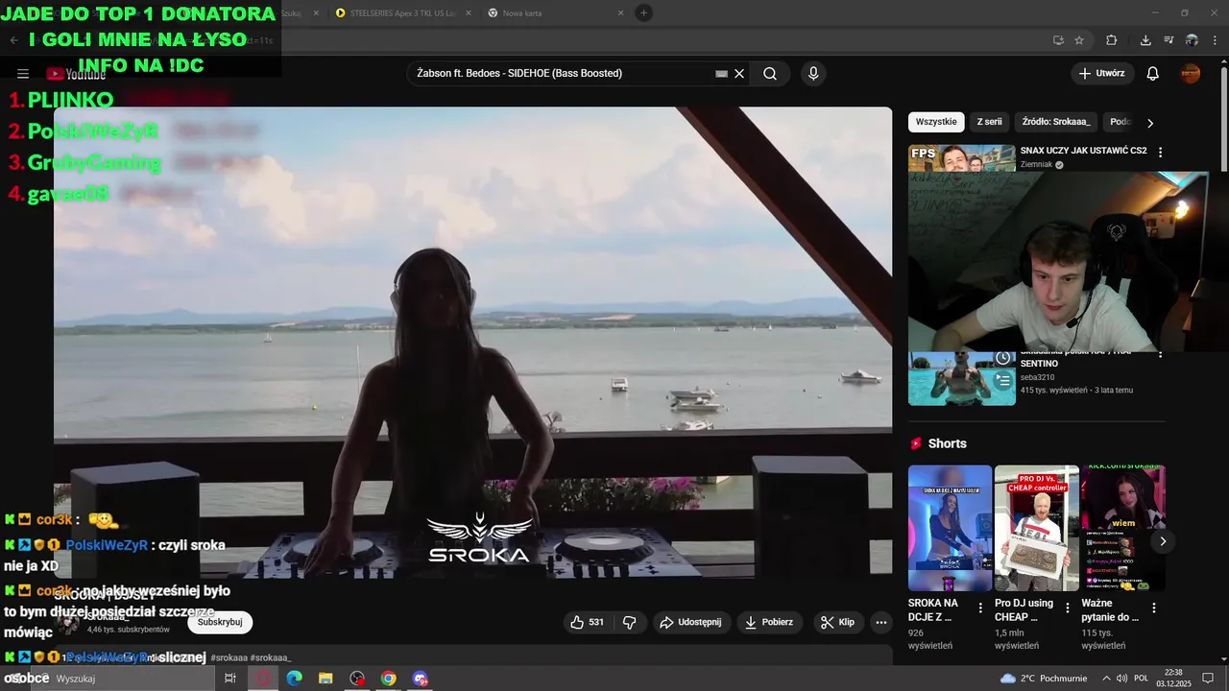Viewport: 1229px width, 691px height.
Task: Open the Ziemniak channel link
Action: click(x=1036, y=165)
